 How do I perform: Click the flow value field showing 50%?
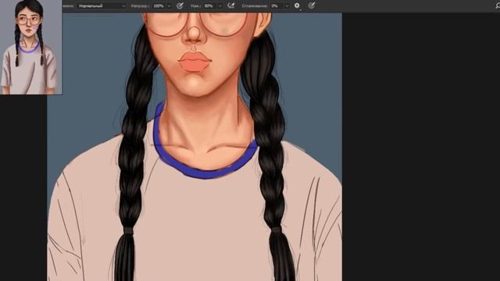[209, 5]
